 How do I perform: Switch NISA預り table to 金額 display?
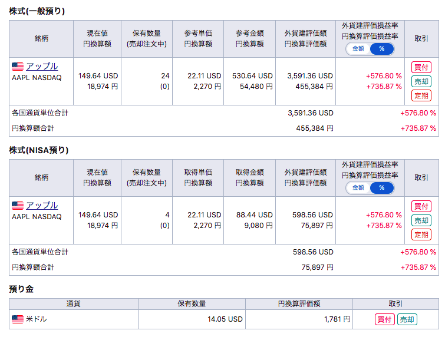pyautogui.click(x=358, y=188)
